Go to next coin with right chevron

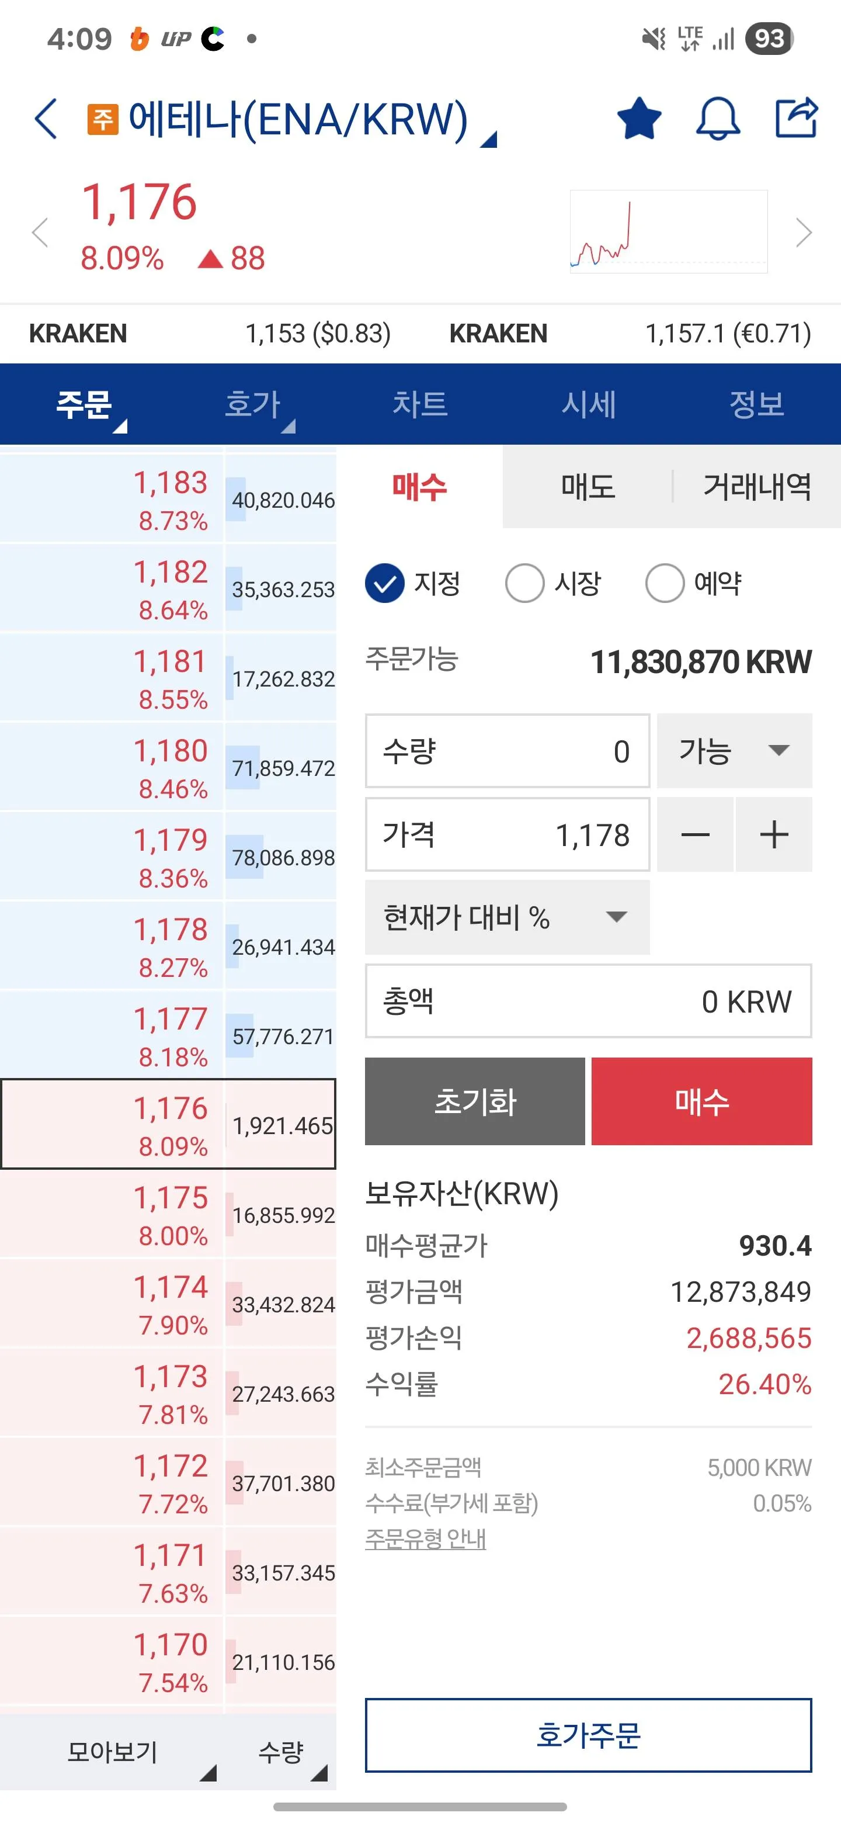click(x=803, y=232)
